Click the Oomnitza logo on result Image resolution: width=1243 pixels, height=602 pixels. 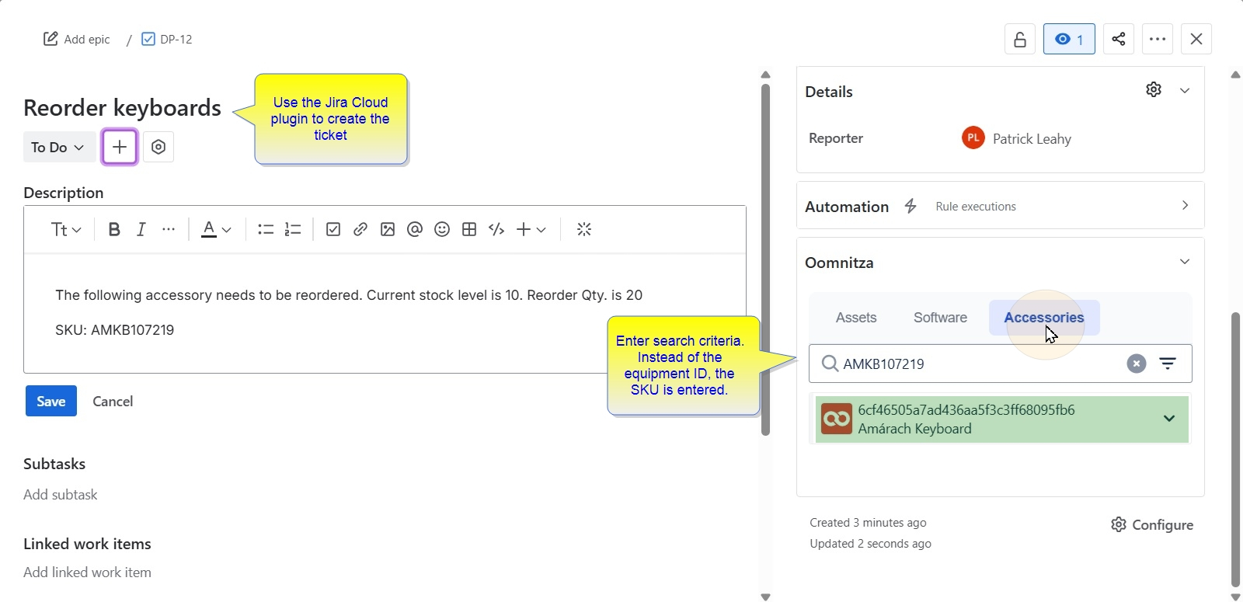[x=837, y=419]
